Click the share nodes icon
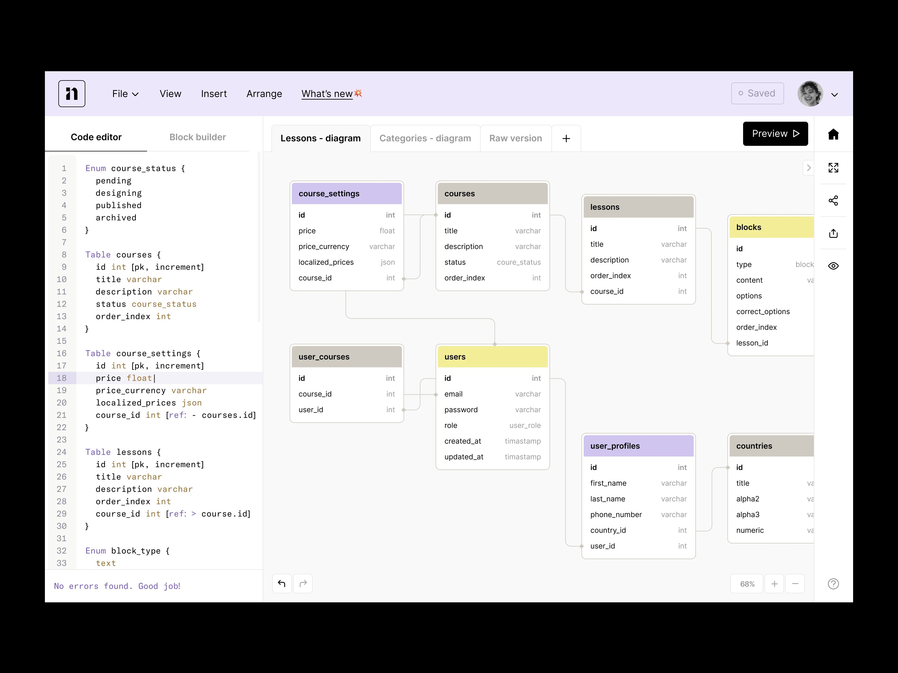898x673 pixels. point(833,200)
